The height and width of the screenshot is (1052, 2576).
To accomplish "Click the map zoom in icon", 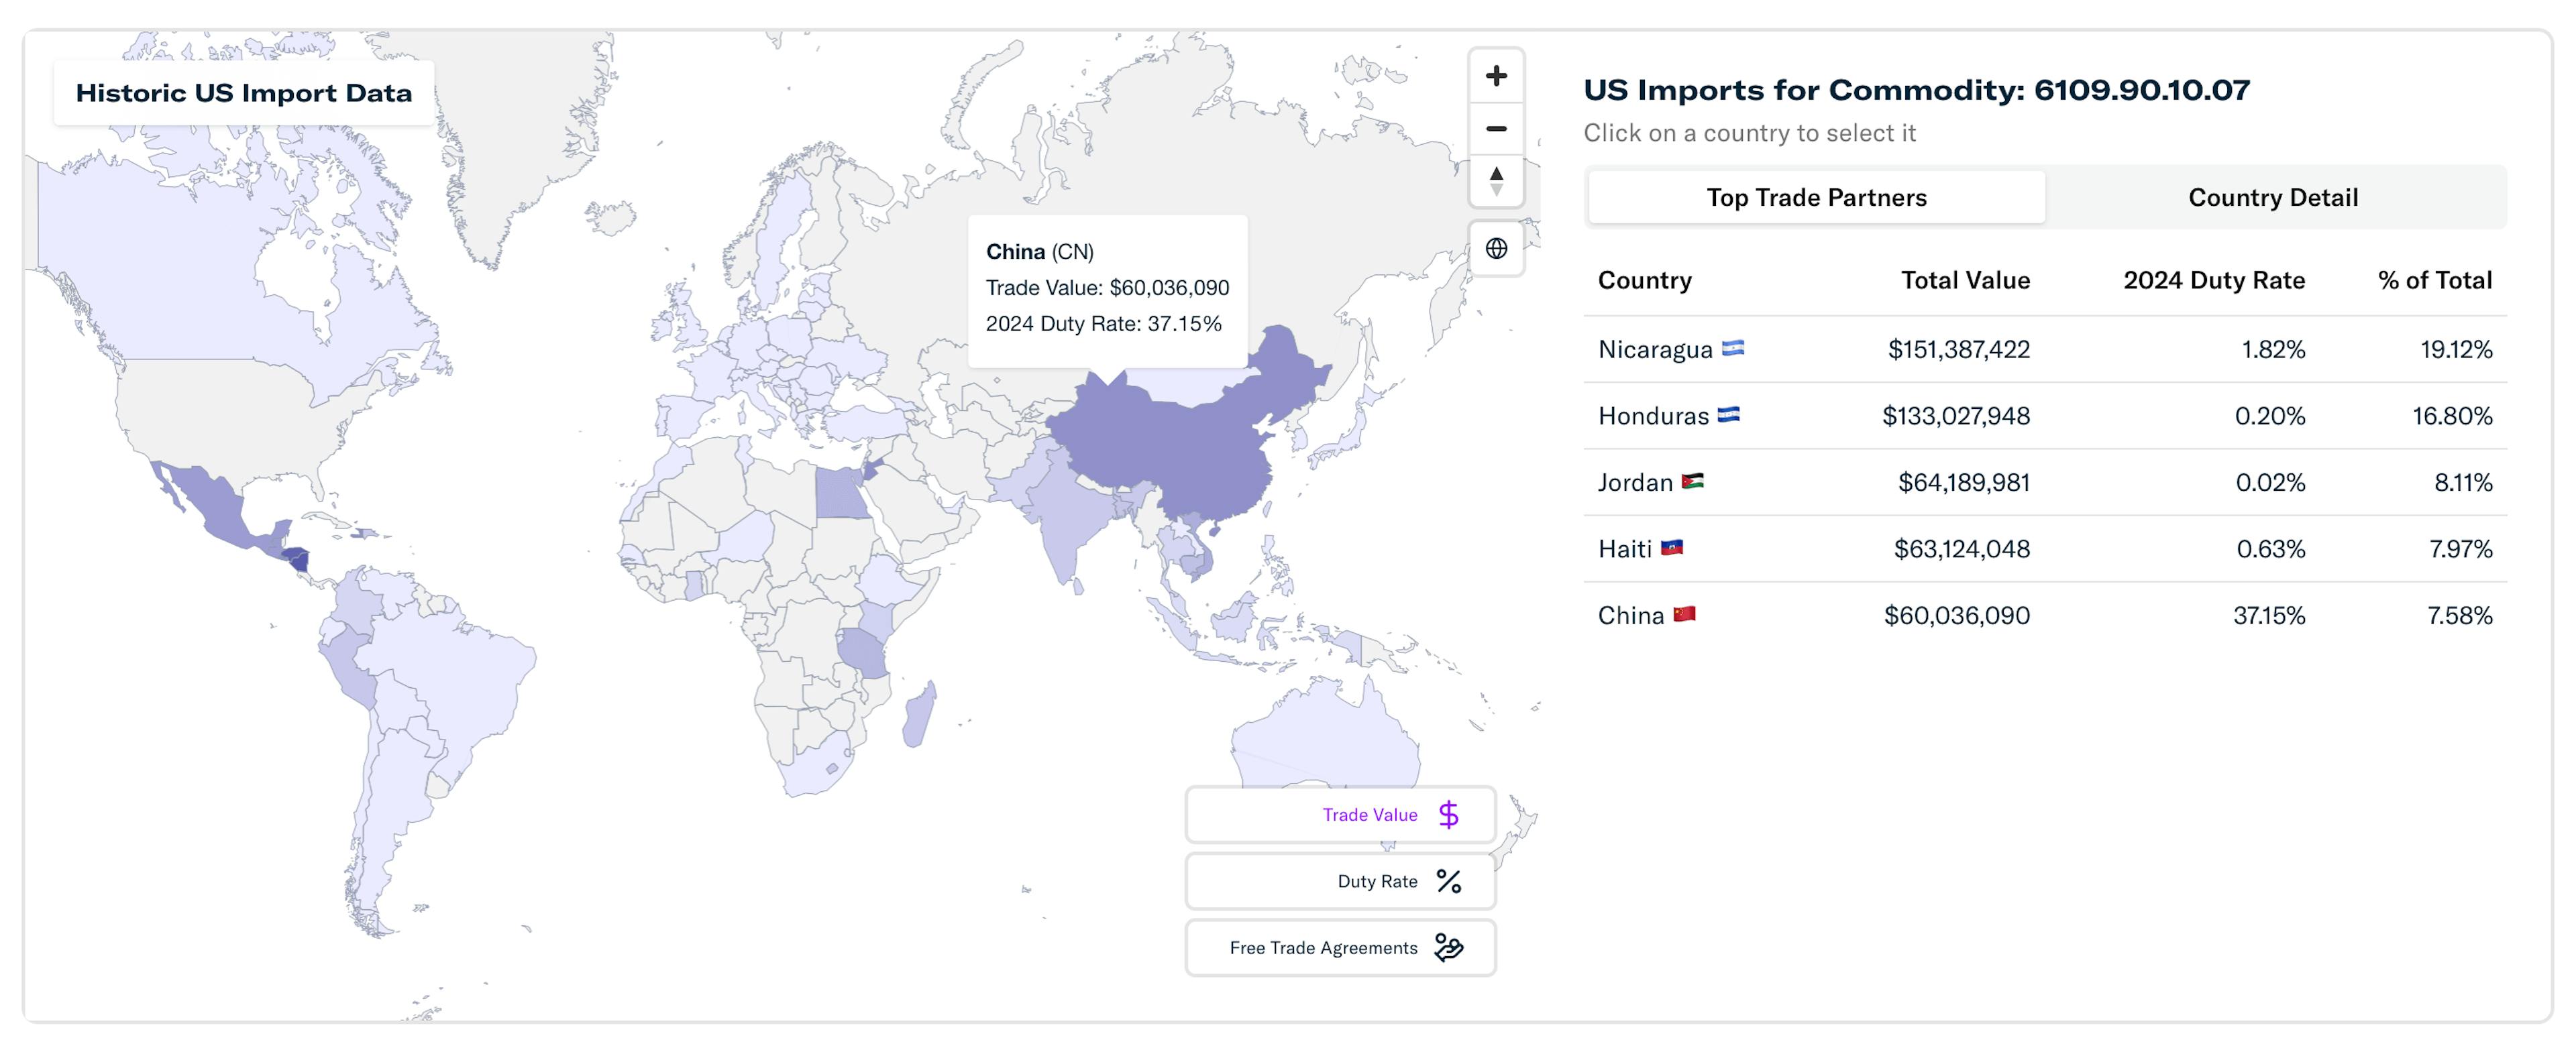I will point(1496,76).
